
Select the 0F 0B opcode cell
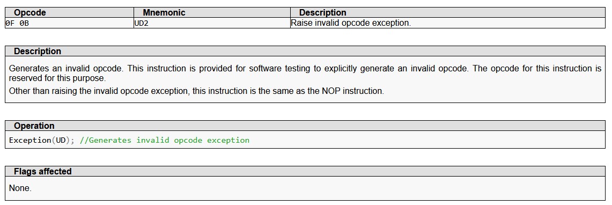pyautogui.click(x=70, y=23)
